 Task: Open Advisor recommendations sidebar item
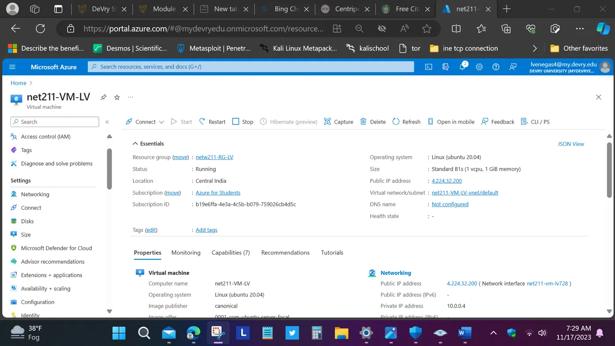53,262
